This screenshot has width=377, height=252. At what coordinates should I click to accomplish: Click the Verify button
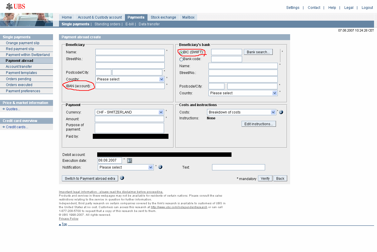[265, 178]
